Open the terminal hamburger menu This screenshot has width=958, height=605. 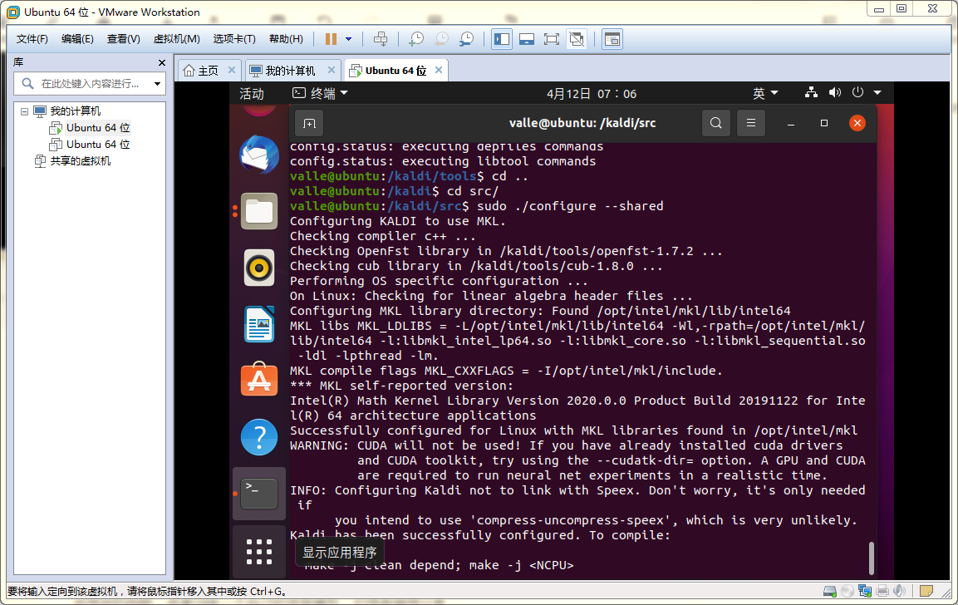point(751,123)
